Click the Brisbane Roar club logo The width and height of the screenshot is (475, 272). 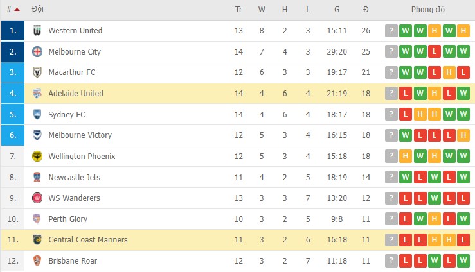37,261
